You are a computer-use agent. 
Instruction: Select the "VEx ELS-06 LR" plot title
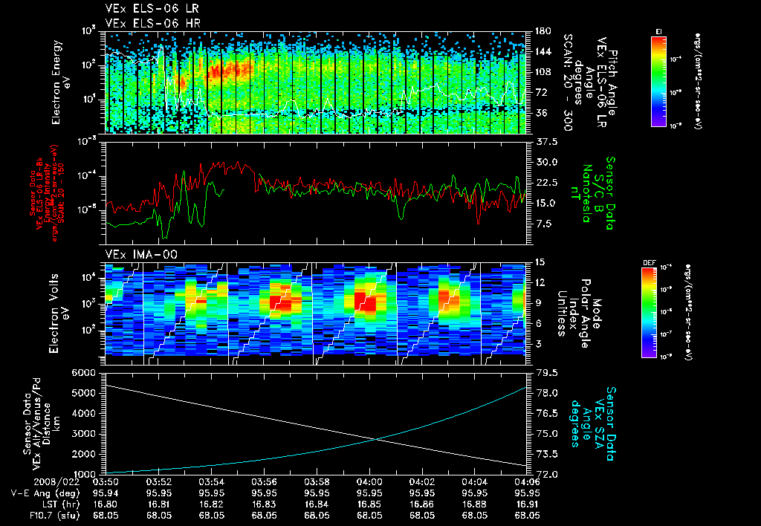(x=152, y=9)
